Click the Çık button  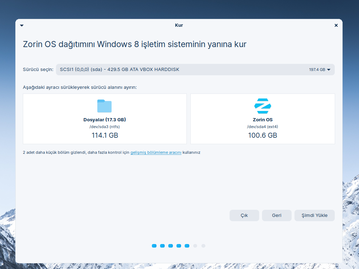tap(244, 215)
